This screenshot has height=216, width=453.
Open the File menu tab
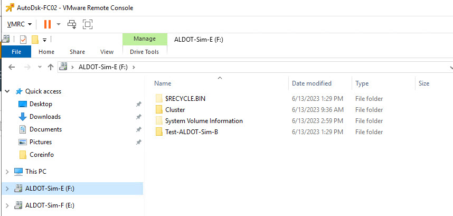[x=16, y=52]
